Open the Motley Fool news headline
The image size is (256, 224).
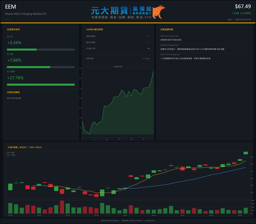tap(193, 49)
